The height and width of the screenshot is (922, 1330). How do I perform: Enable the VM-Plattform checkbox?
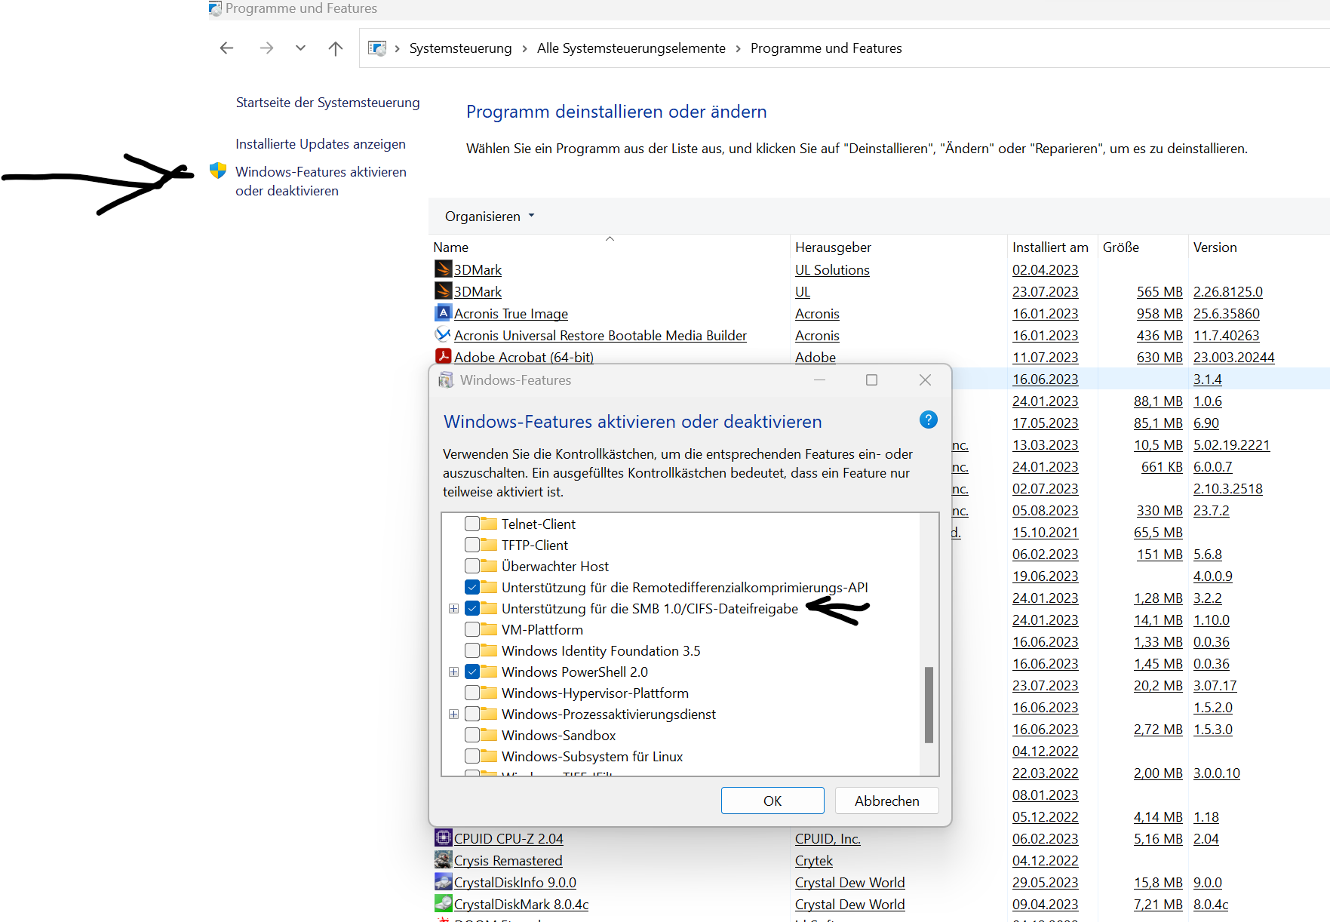pyautogui.click(x=472, y=629)
